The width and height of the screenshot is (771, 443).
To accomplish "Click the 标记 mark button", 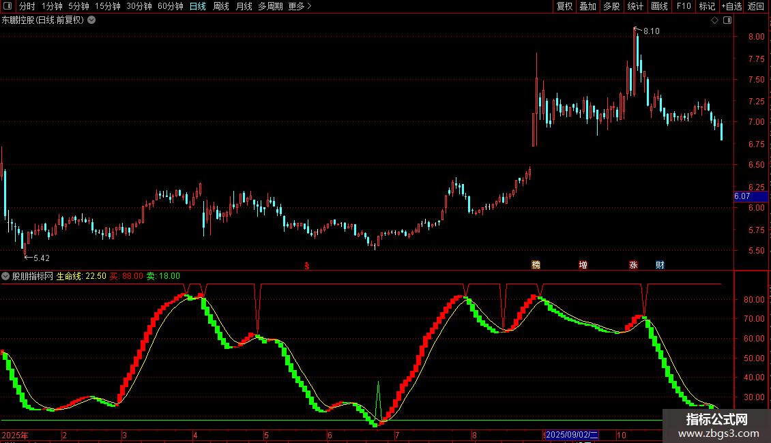I will pyautogui.click(x=707, y=6).
